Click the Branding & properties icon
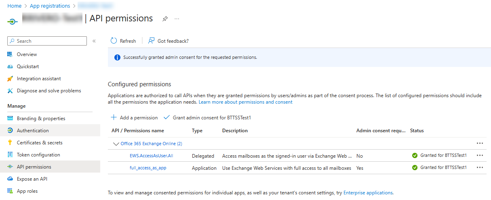Image resolution: width=491 pixels, height=200 pixels. (x=10, y=119)
